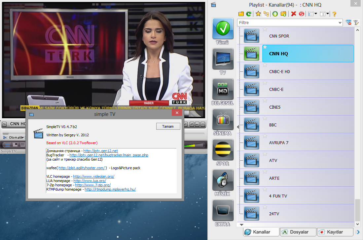This screenshot has height=240, width=363.
Task: Add a channel with green plus icon
Action: click(x=275, y=14)
